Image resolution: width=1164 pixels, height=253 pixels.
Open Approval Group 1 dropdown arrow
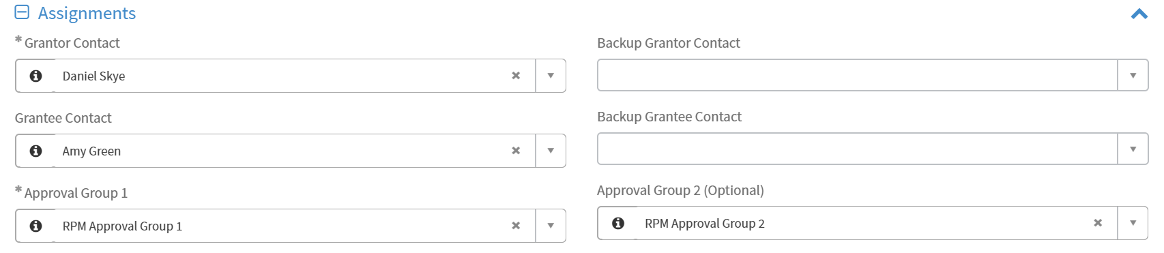(551, 226)
